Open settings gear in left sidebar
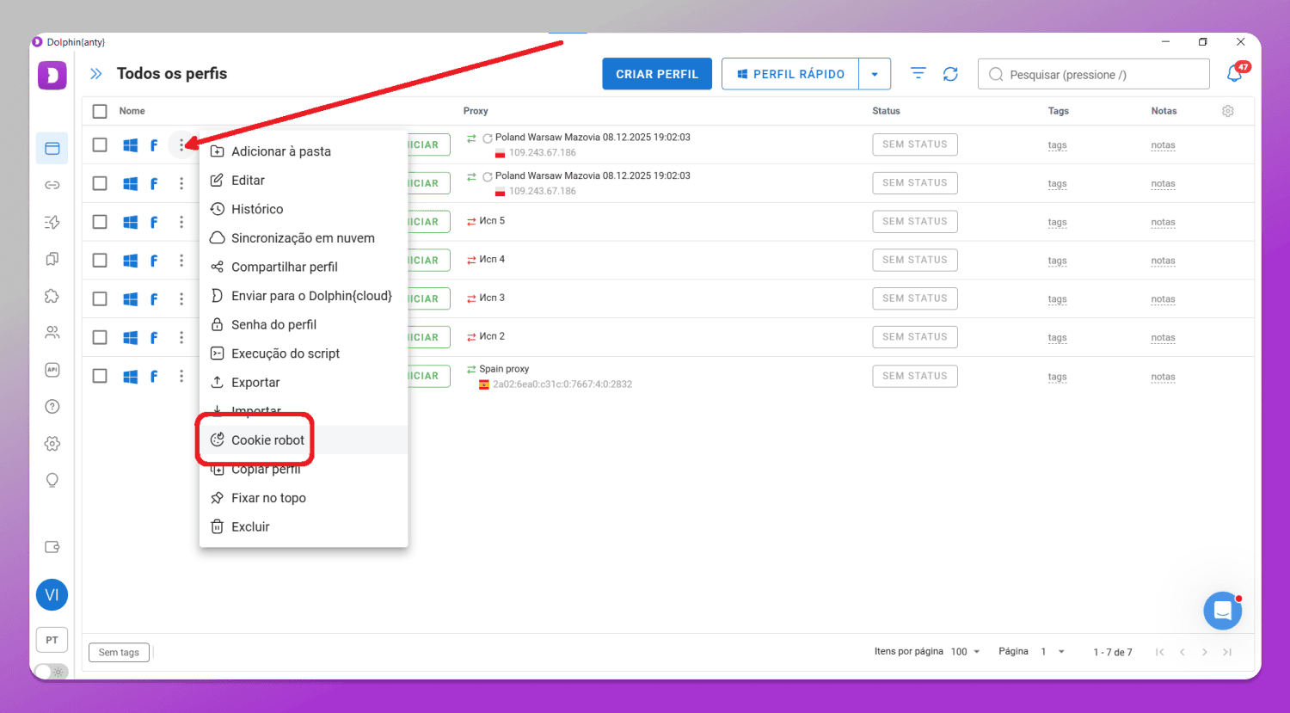This screenshot has height=713, width=1290. pos(52,444)
